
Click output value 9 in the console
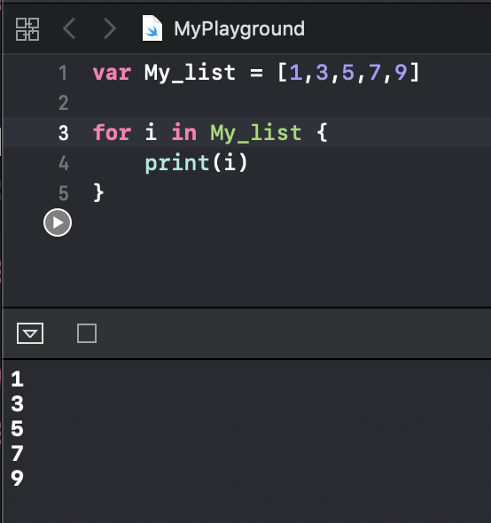17,478
